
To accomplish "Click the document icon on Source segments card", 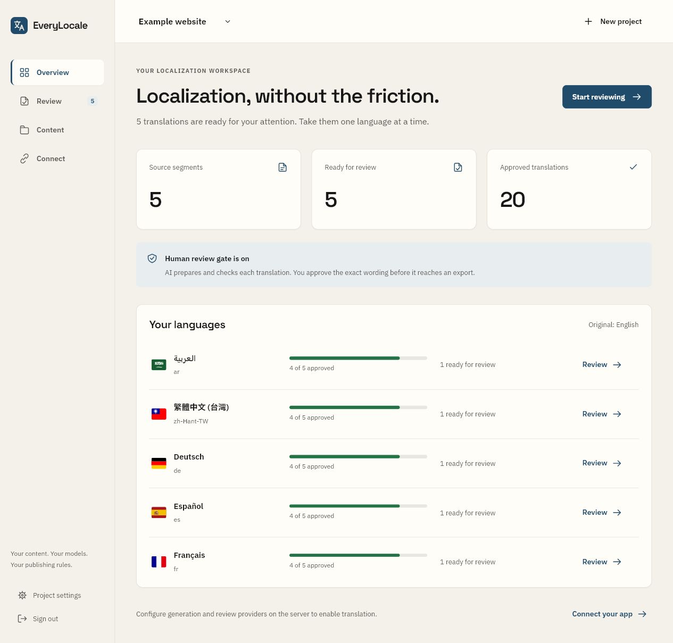I will 283,168.
